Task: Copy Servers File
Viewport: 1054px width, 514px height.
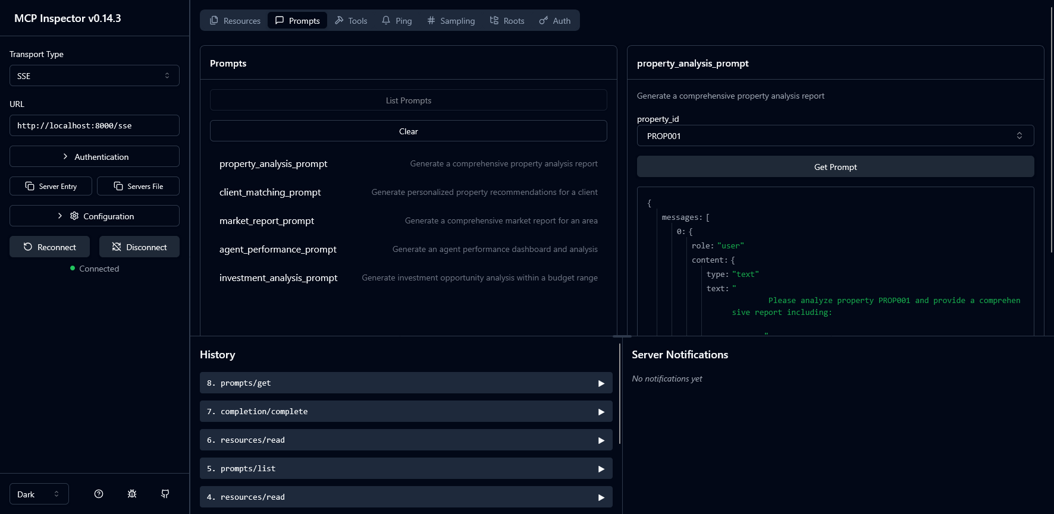Action: 138,186
